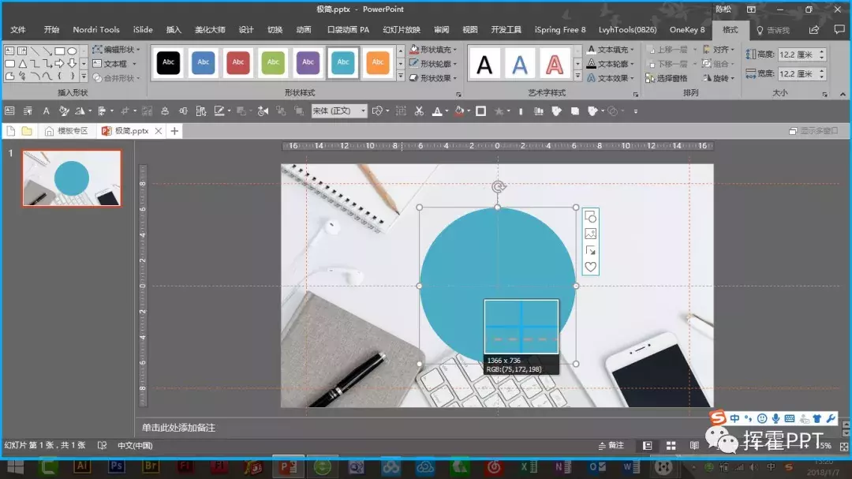The image size is (852, 479).
Task: Toggle show multiple windows (显示多窗口)
Action: [813, 131]
